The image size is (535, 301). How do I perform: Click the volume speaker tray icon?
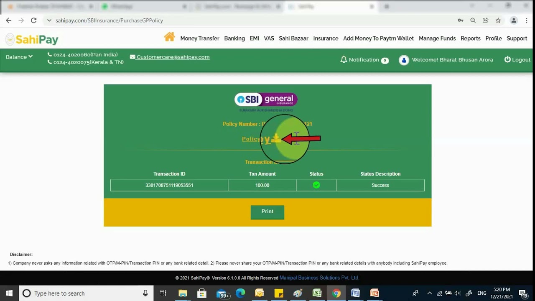(457, 293)
